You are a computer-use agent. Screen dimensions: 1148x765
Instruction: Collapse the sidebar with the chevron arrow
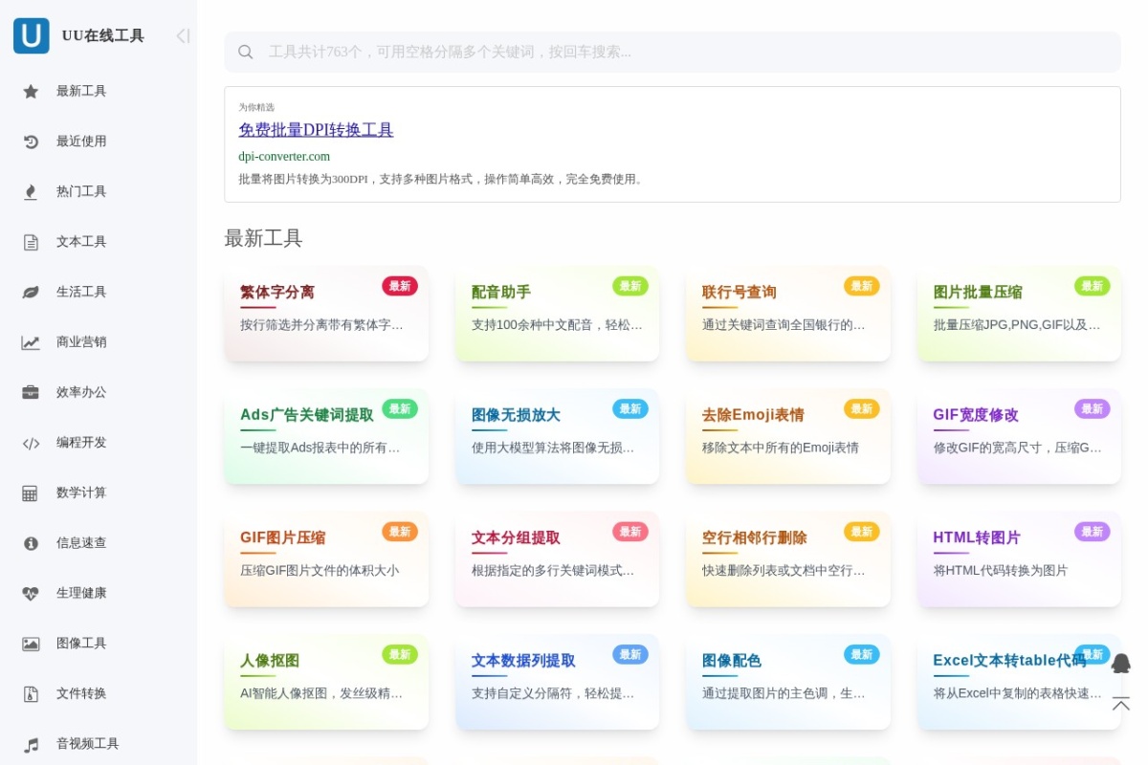coord(182,35)
